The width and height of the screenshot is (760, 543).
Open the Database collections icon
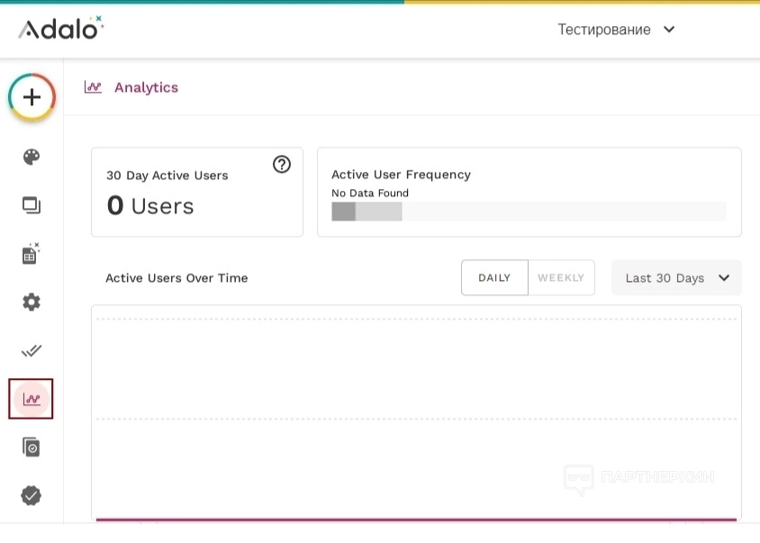click(x=32, y=254)
